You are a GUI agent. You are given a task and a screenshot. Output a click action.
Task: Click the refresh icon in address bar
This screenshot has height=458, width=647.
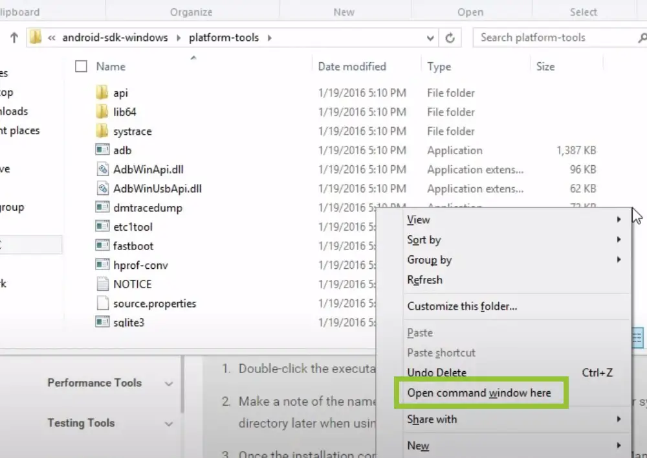[x=450, y=38]
